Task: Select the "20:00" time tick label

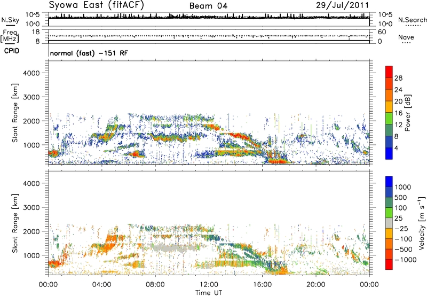Action: [315, 285]
